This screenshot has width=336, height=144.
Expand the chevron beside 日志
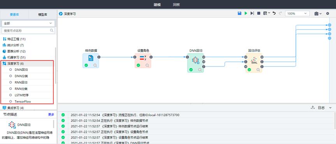pyautogui.click(x=330, y=108)
